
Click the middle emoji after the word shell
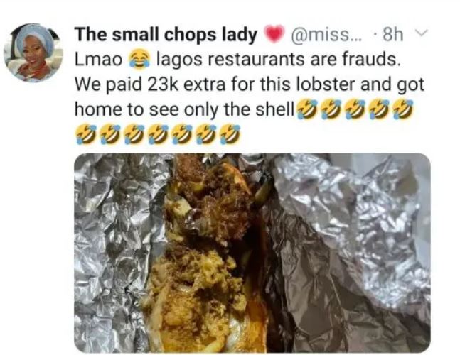click(355, 109)
